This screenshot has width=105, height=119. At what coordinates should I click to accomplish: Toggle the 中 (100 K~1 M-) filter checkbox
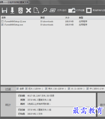(x=87, y=89)
